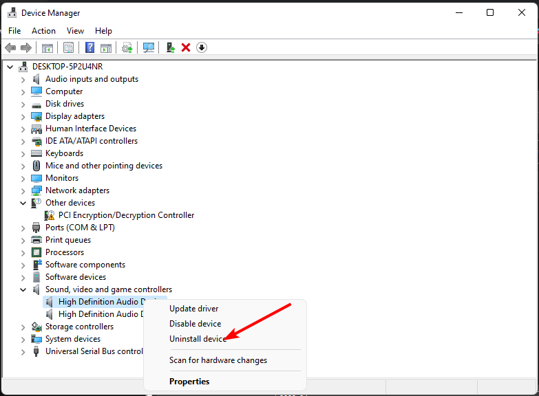Image resolution: width=539 pixels, height=396 pixels.
Task: Click the Ports (COM & LPT) icon
Action: point(36,228)
